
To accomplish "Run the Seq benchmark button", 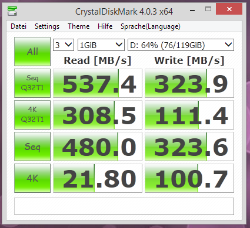I will 32,147.
